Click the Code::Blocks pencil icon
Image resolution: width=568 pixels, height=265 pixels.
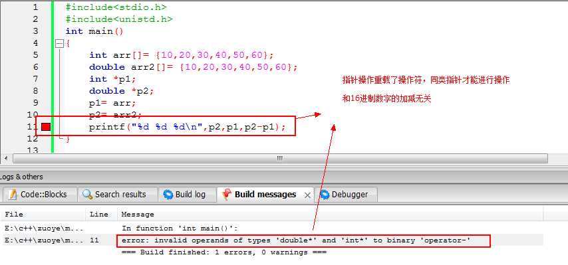(x=13, y=195)
